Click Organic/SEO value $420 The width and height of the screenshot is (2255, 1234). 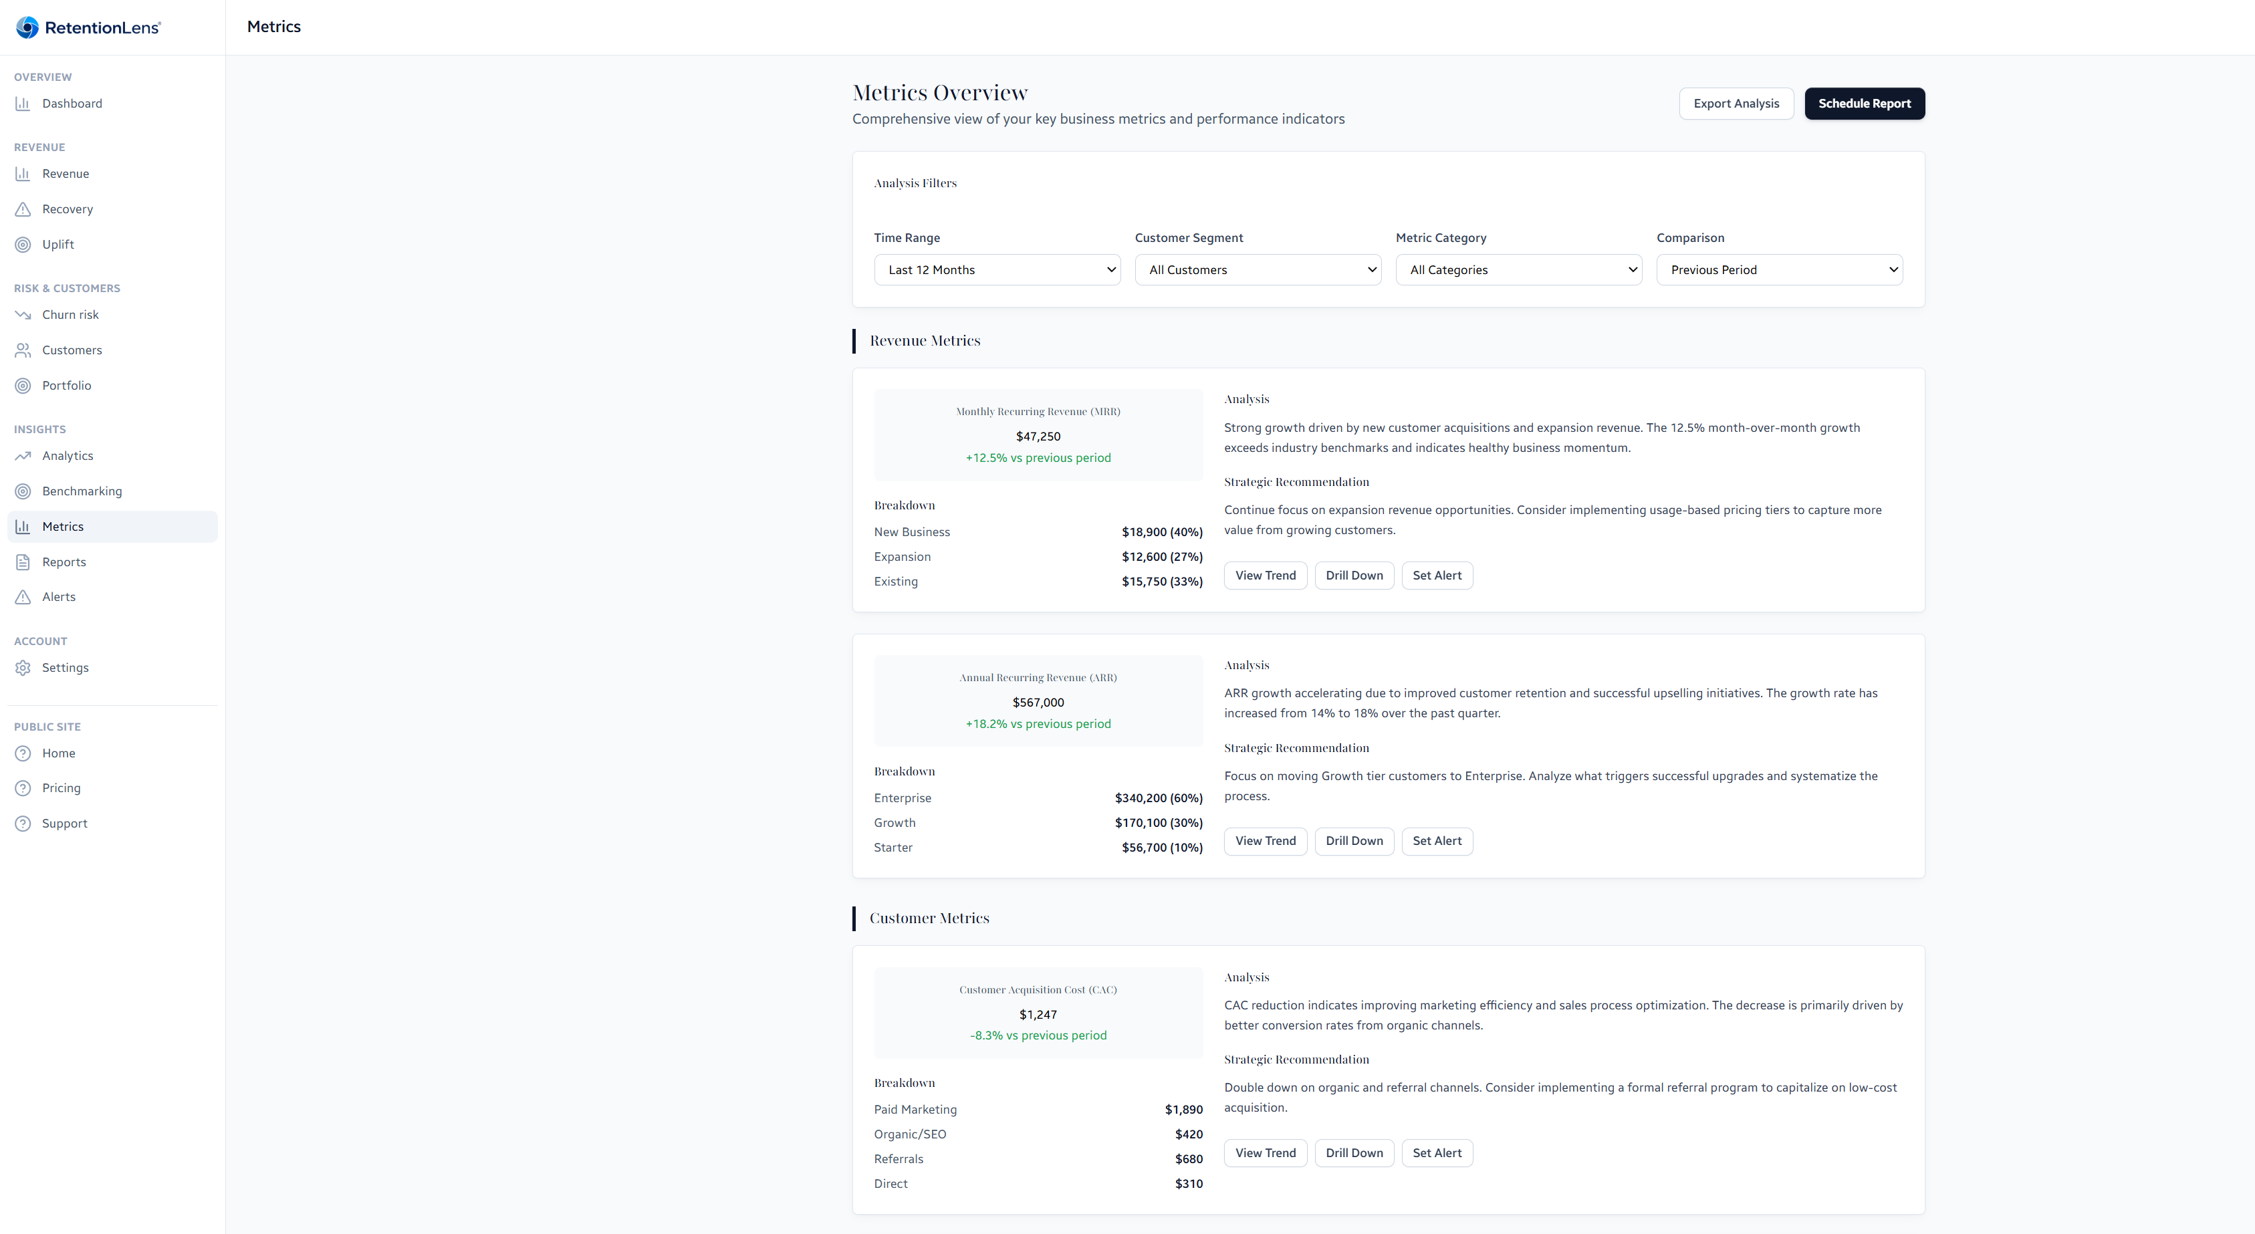pyautogui.click(x=1189, y=1134)
